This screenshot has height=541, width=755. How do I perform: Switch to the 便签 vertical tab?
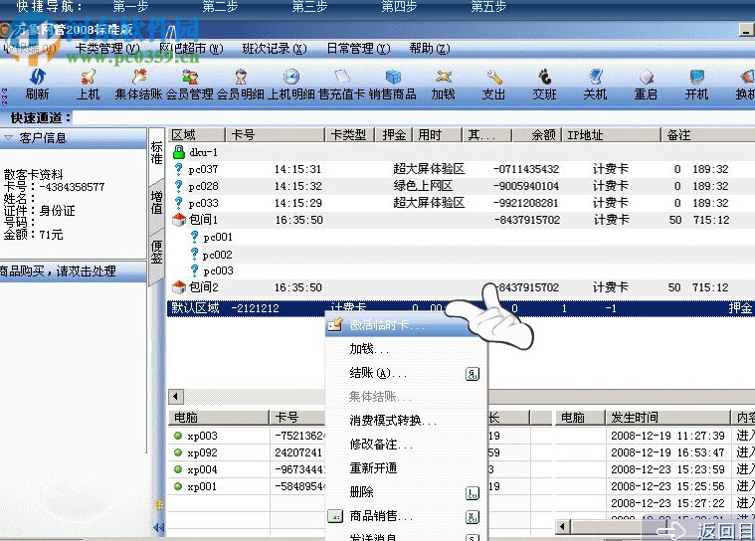(x=156, y=253)
